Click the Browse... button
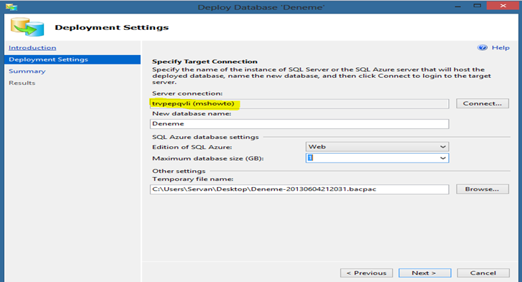 tap(482, 189)
